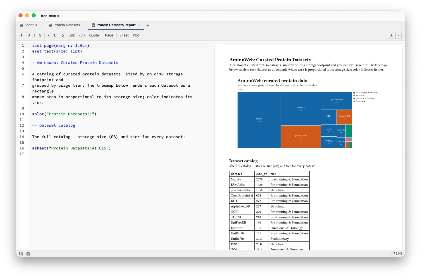
Task: Click the 'size_gb' table header in preview
Action: tap(261, 174)
